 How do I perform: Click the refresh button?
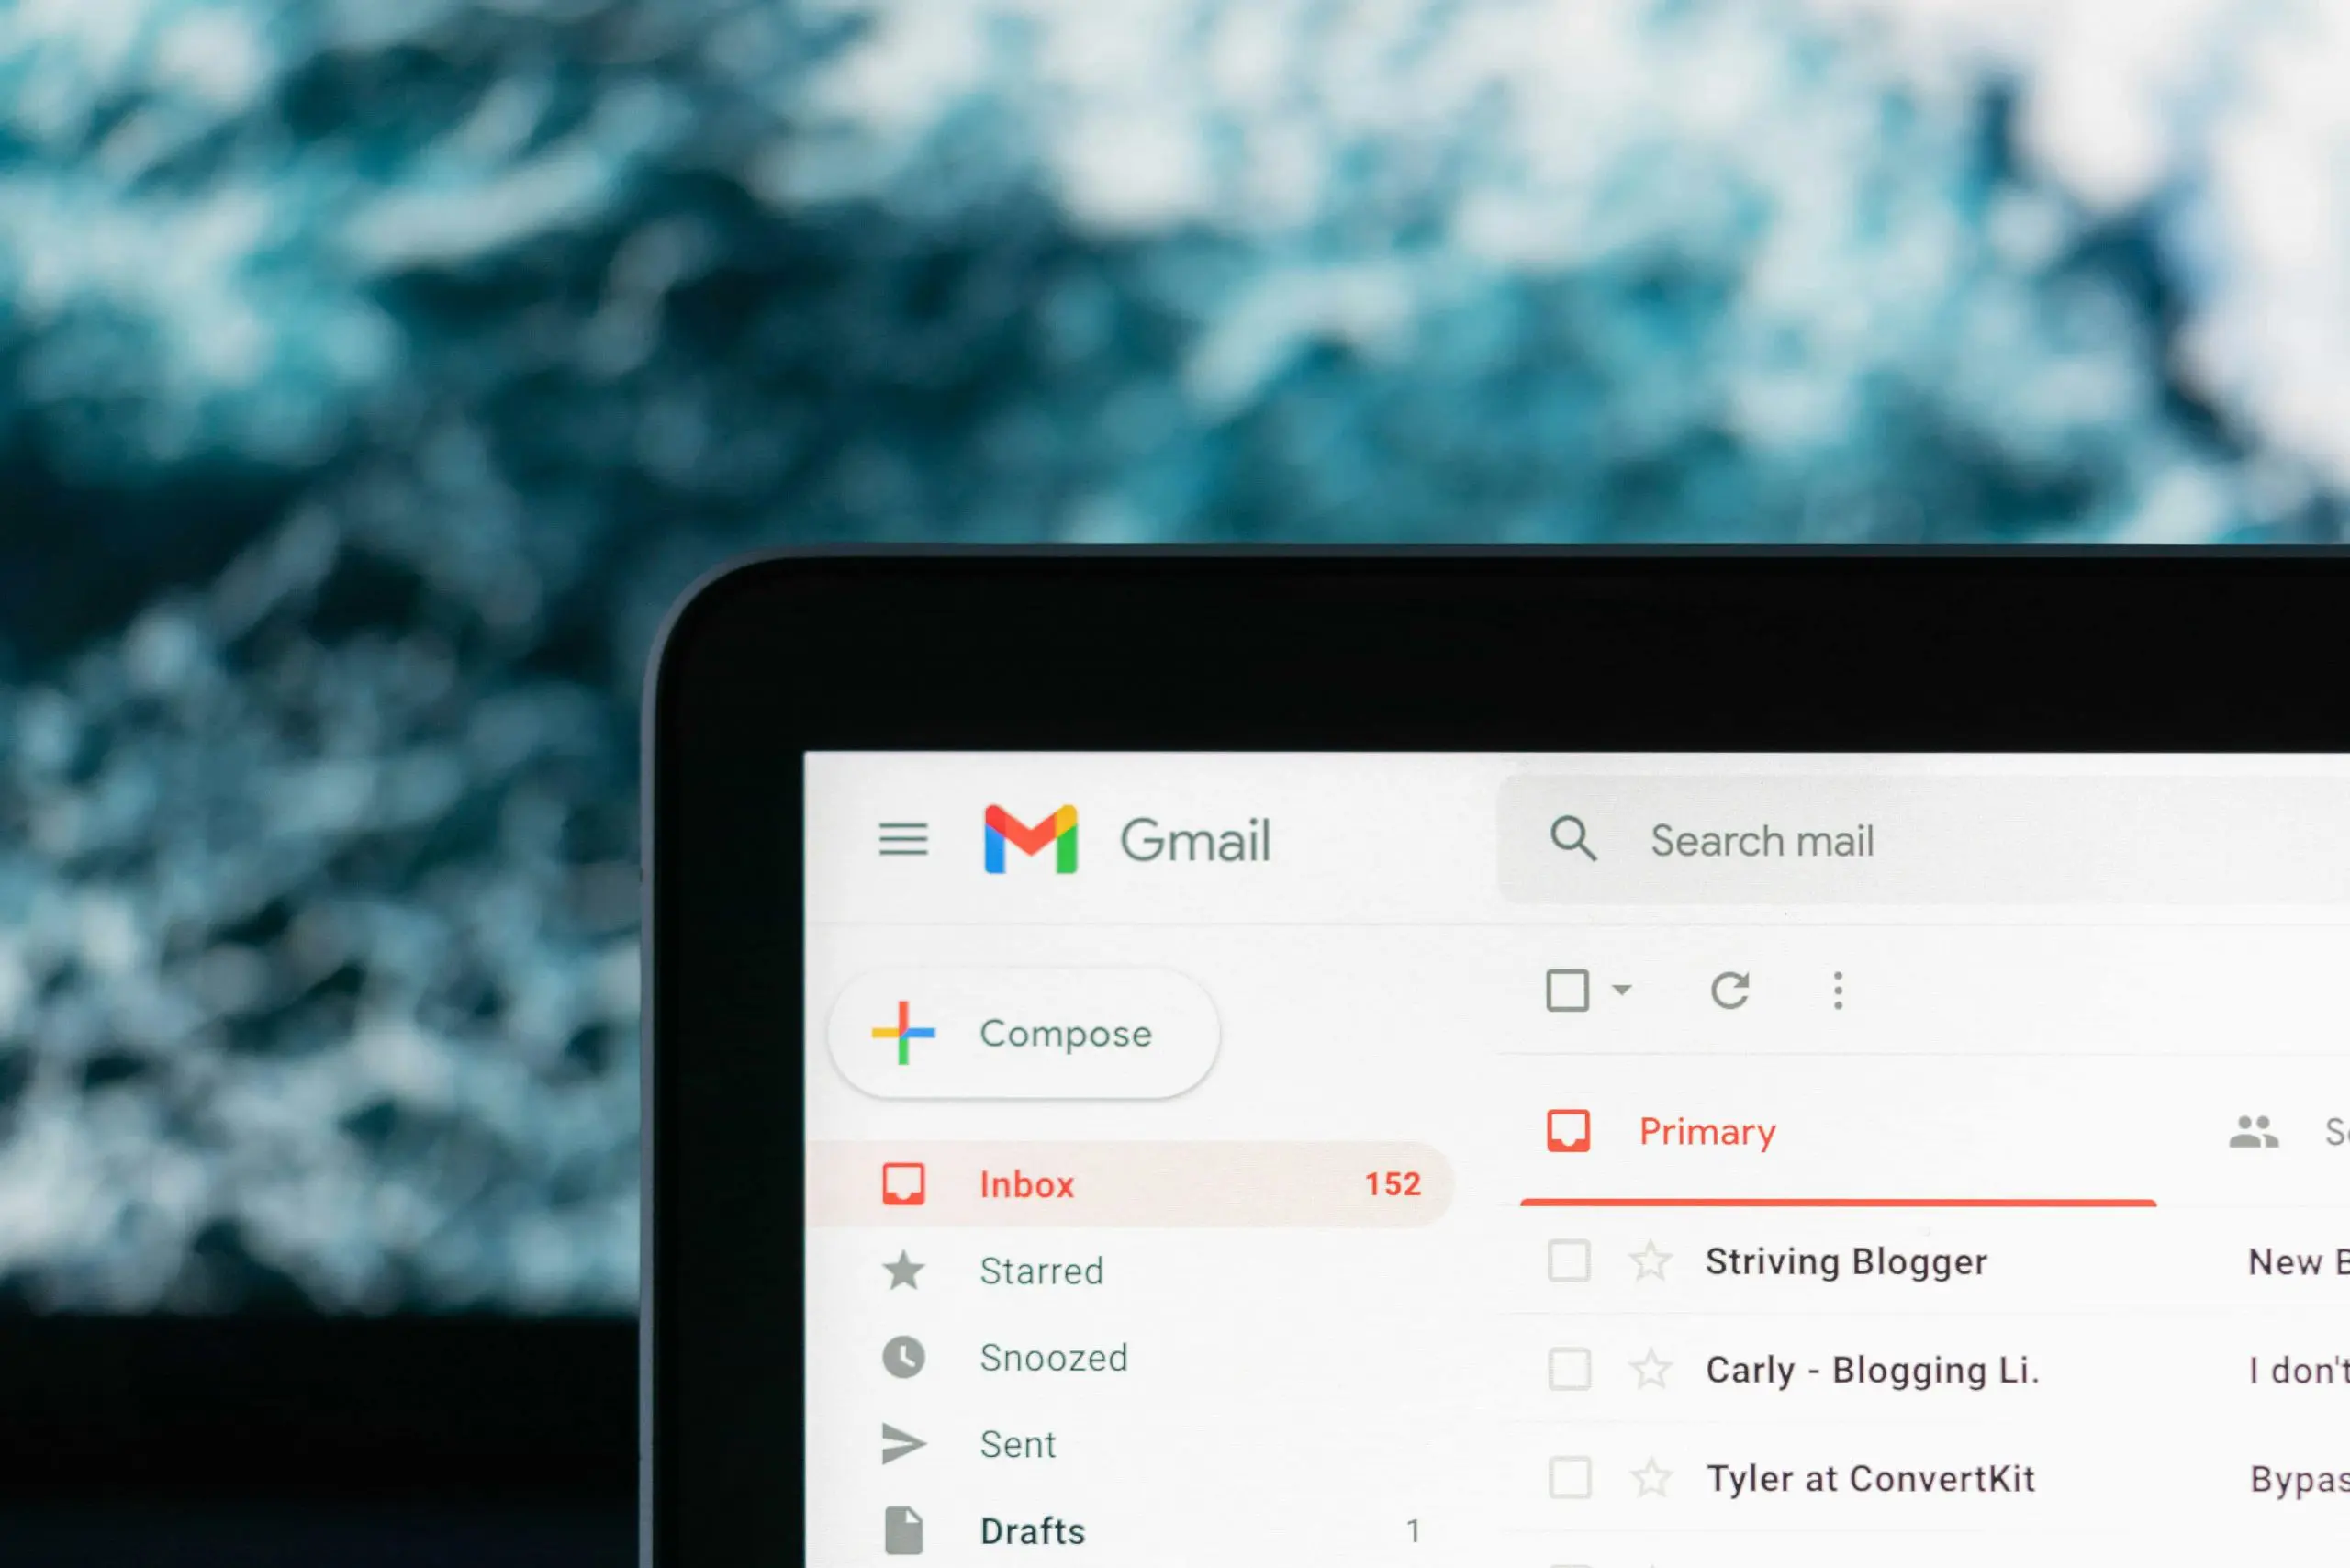1729,991
